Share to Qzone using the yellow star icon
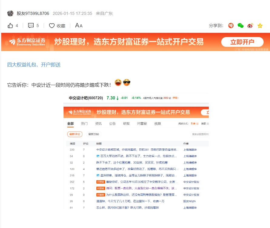The height and width of the screenshot is (228, 270). tap(260, 26)
